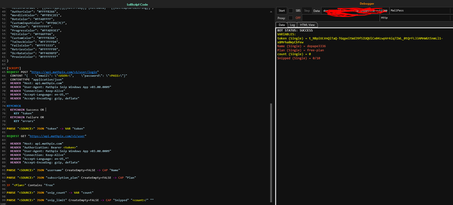Screen dimensions: 453x205
Task: Open the api.mathpix.com/v1/user URL link
Action: pos(57,136)
